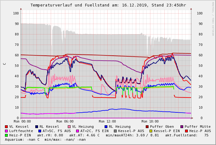The image size is (216, 145).
Task: Click the Mon 06:00 time axis label
Action: click(x=65, y=121)
